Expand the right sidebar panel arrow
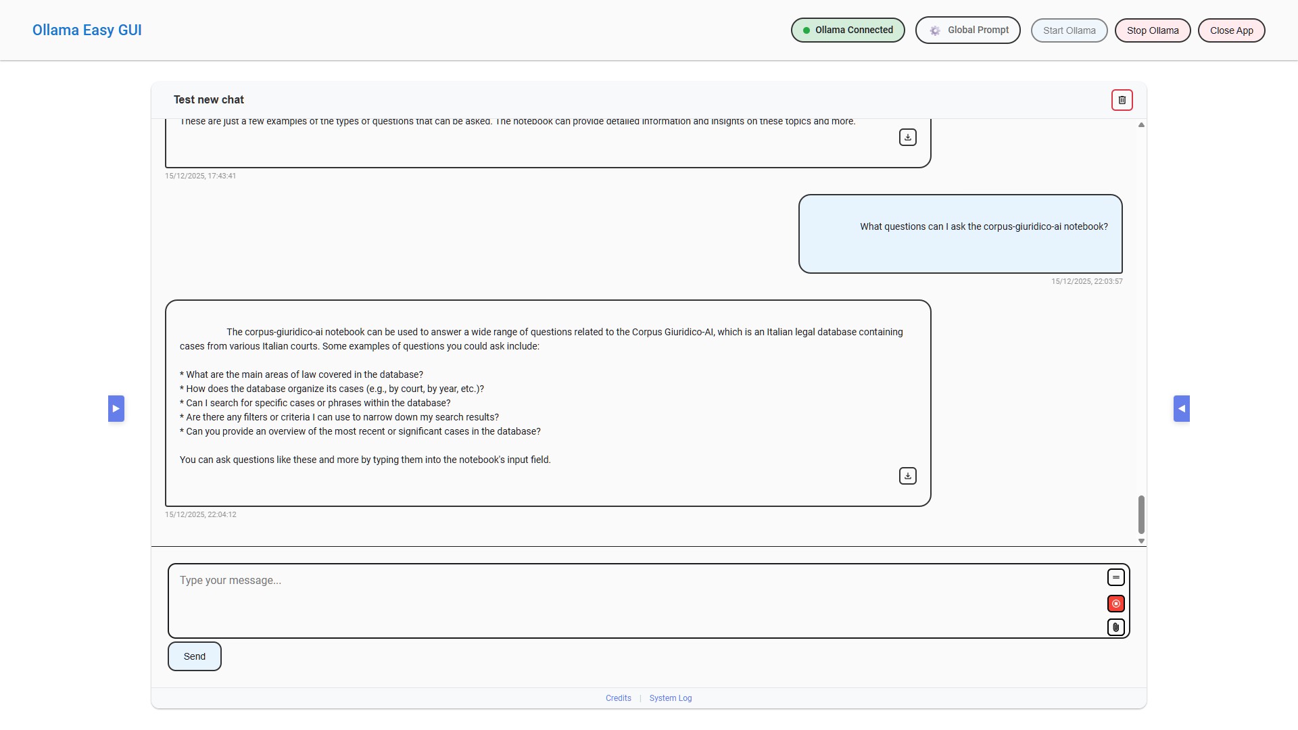Viewport: 1298px width, 730px height. [x=1181, y=408]
